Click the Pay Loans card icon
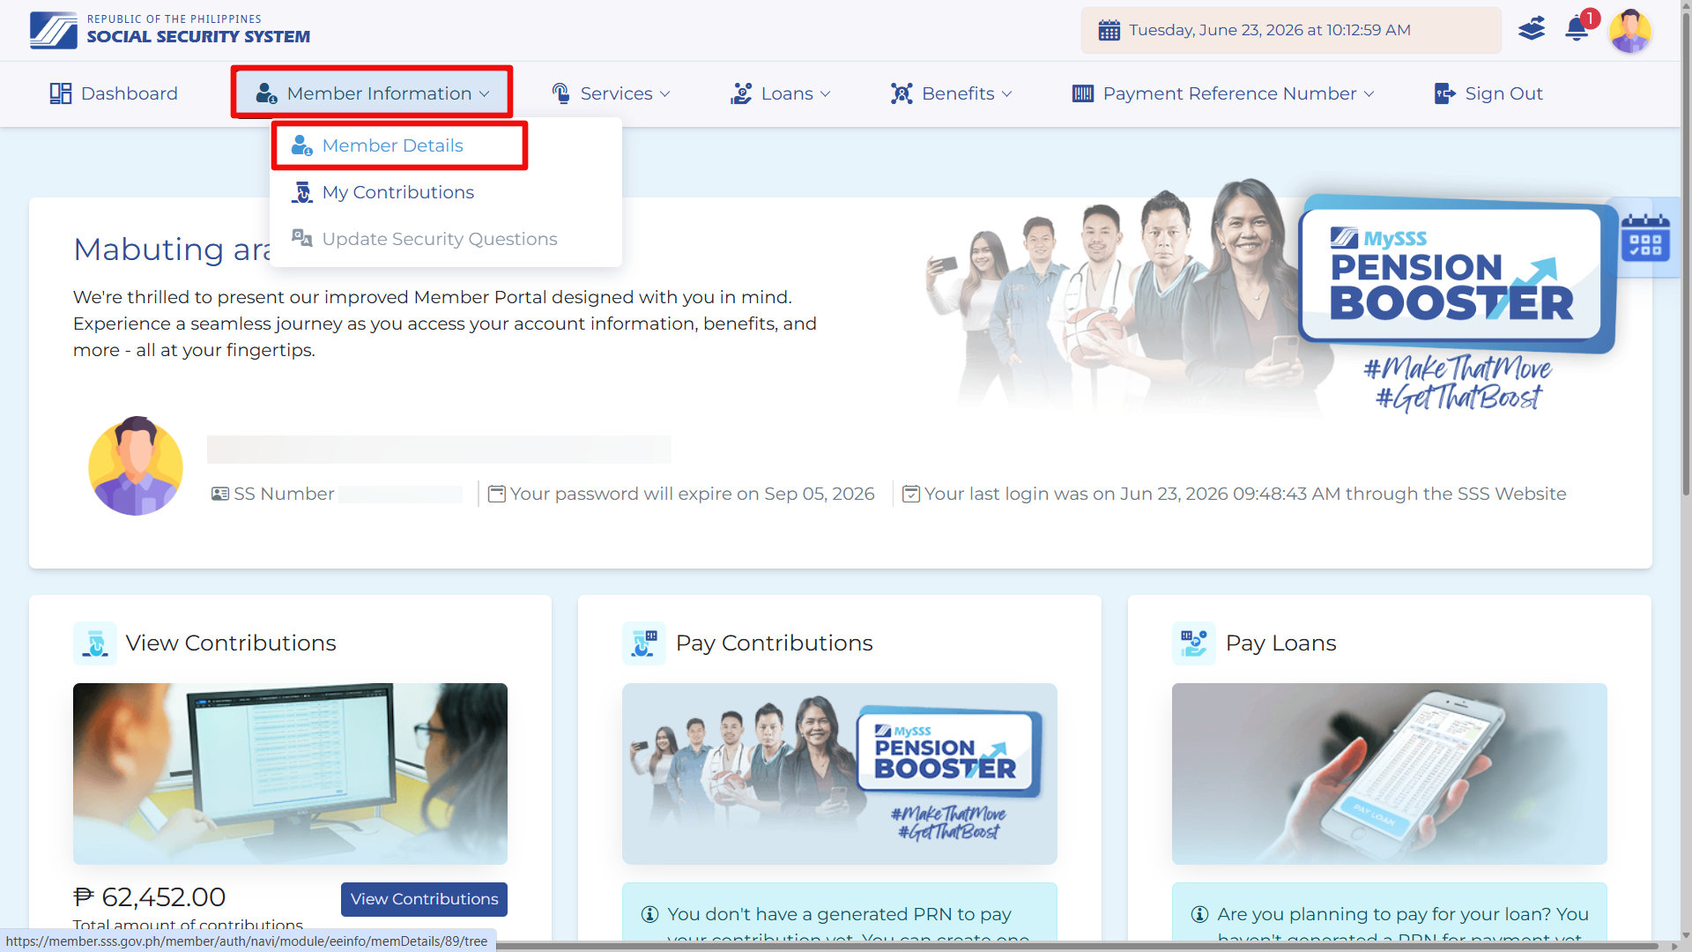The image size is (1692, 952). [x=1194, y=643]
